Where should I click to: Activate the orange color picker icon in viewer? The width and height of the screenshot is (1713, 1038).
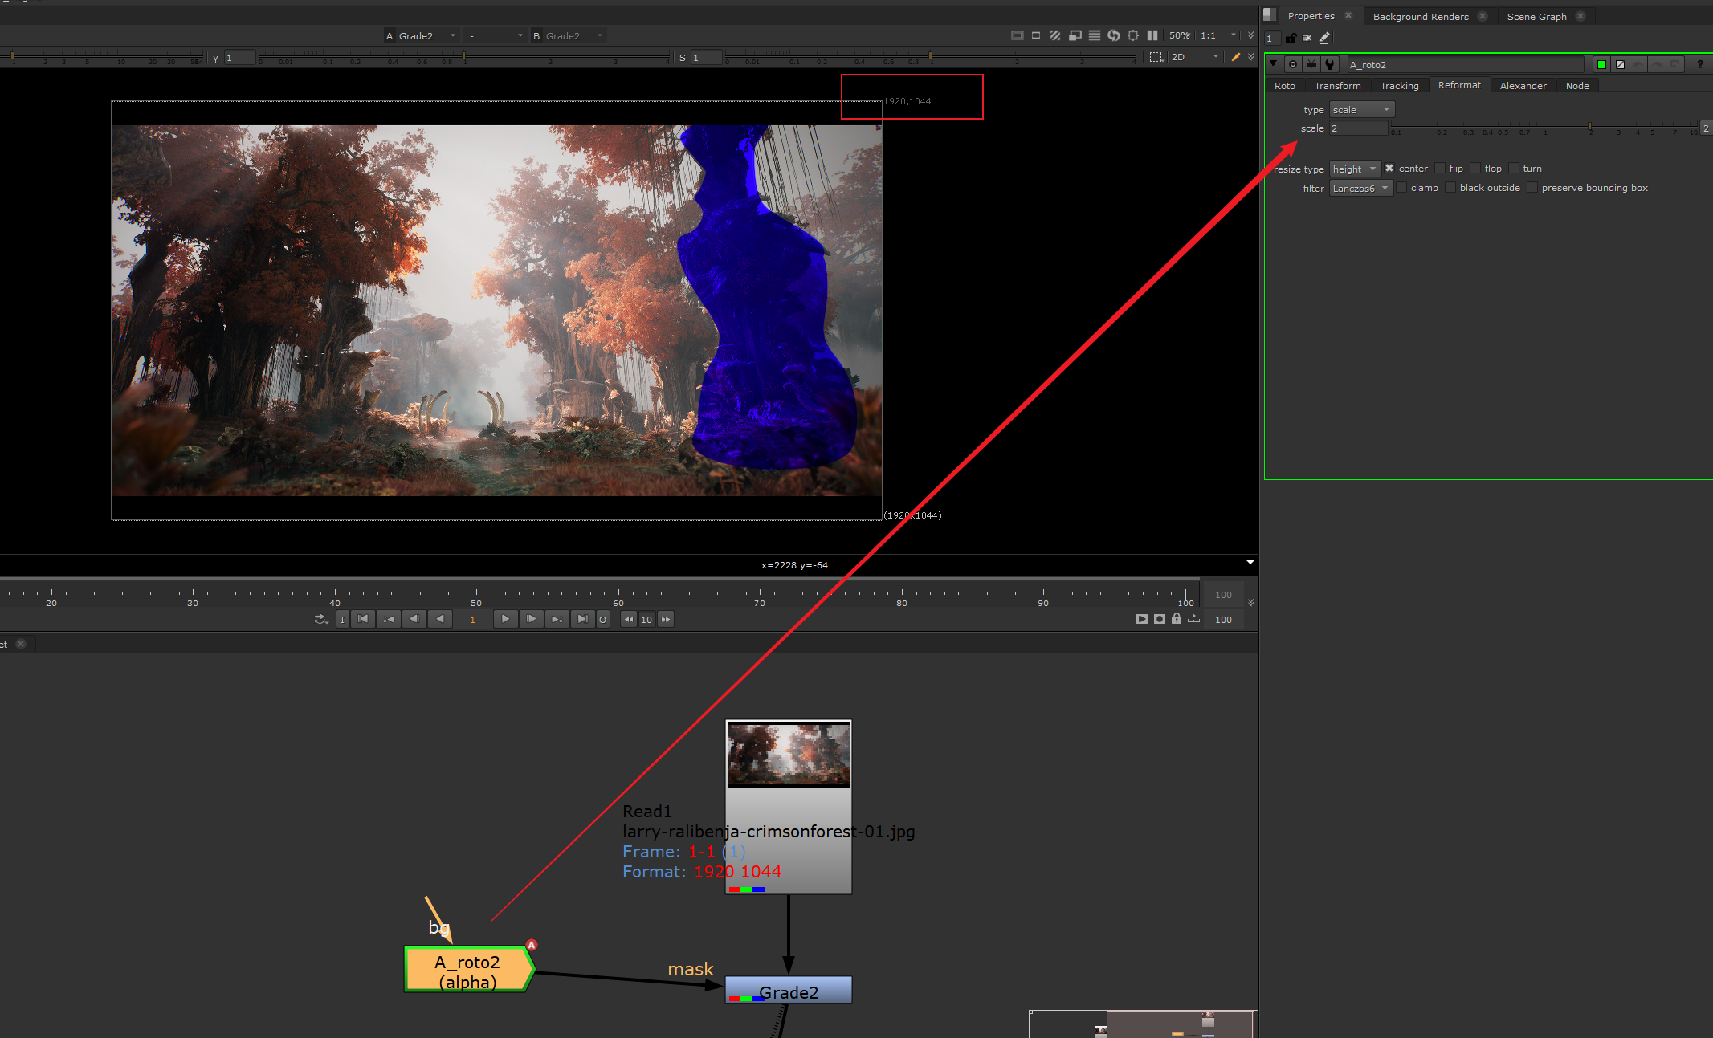1236,57
